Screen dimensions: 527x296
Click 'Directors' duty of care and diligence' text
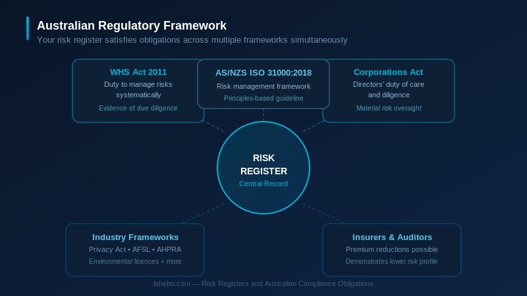pyautogui.click(x=389, y=89)
